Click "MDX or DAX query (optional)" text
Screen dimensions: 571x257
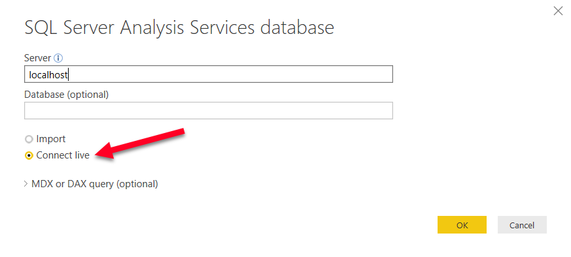95,184
